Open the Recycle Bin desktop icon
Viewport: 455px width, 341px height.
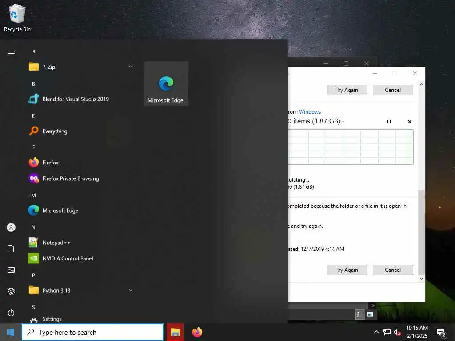coord(17,18)
